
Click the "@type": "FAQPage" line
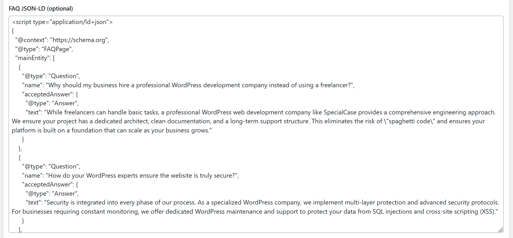pyautogui.click(x=44, y=49)
